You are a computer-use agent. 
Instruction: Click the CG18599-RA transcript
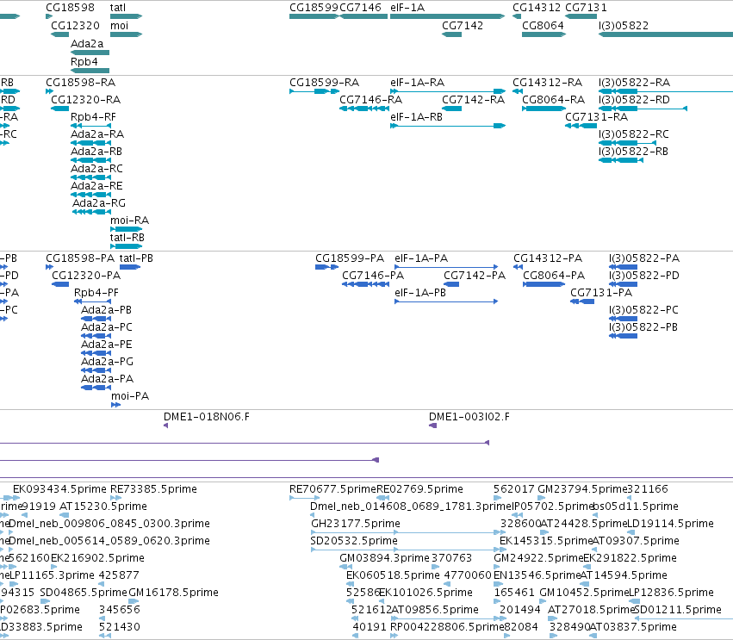point(314,91)
